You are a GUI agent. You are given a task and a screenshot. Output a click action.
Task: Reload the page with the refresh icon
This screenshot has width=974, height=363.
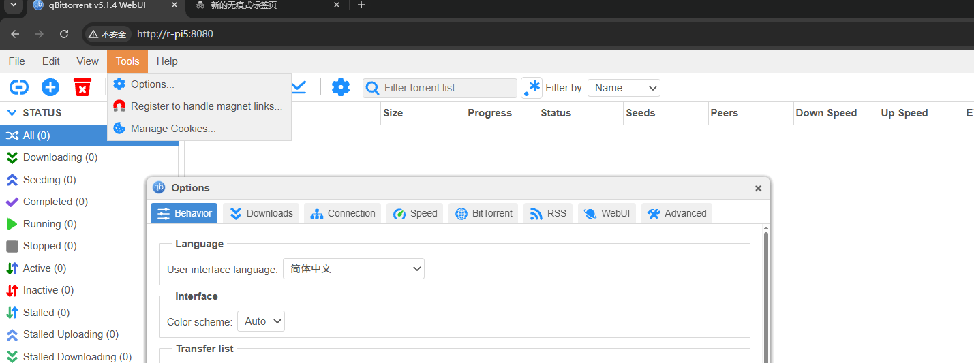[x=64, y=34]
